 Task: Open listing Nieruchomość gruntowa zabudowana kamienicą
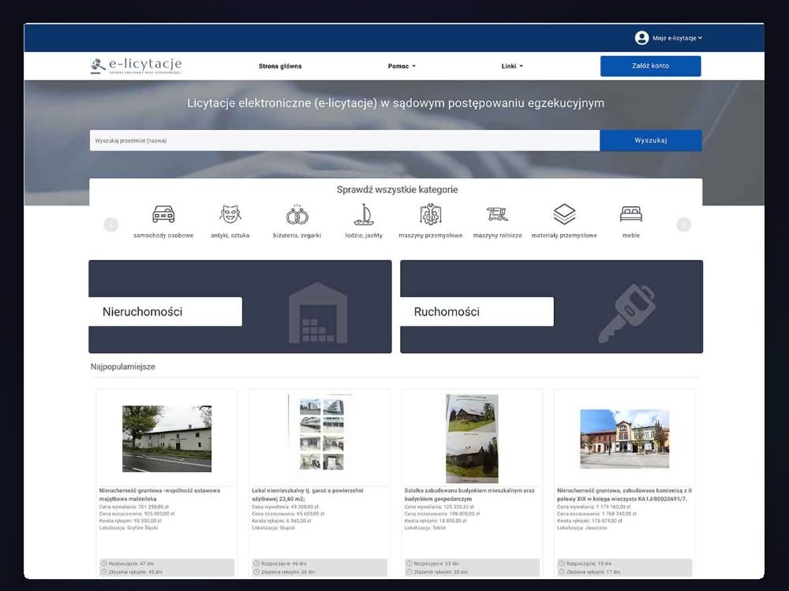[624, 495]
